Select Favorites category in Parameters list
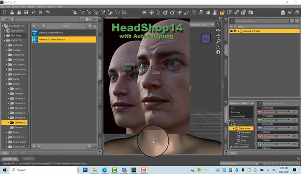This screenshot has width=301, height=174. (241, 112)
